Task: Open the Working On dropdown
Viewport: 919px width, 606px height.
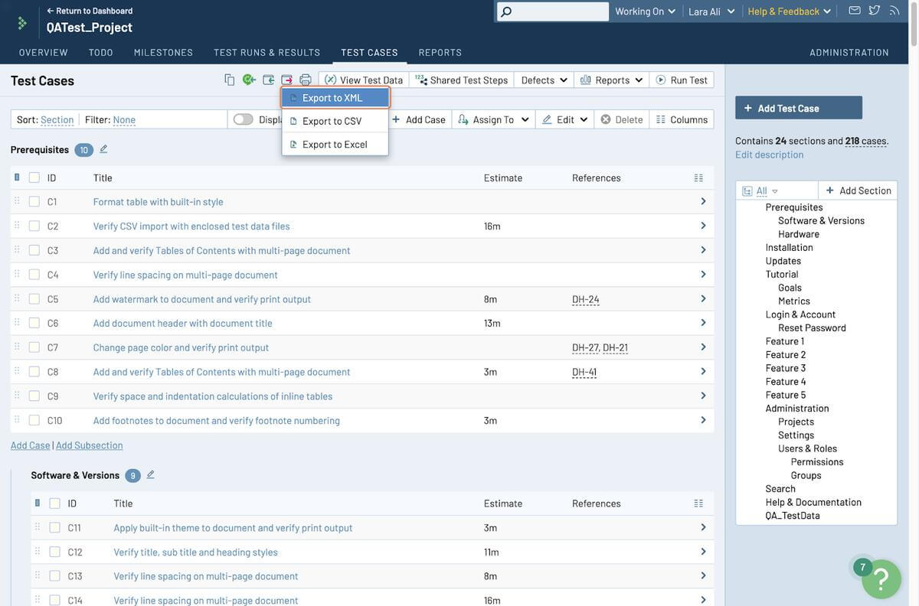Action: (645, 11)
